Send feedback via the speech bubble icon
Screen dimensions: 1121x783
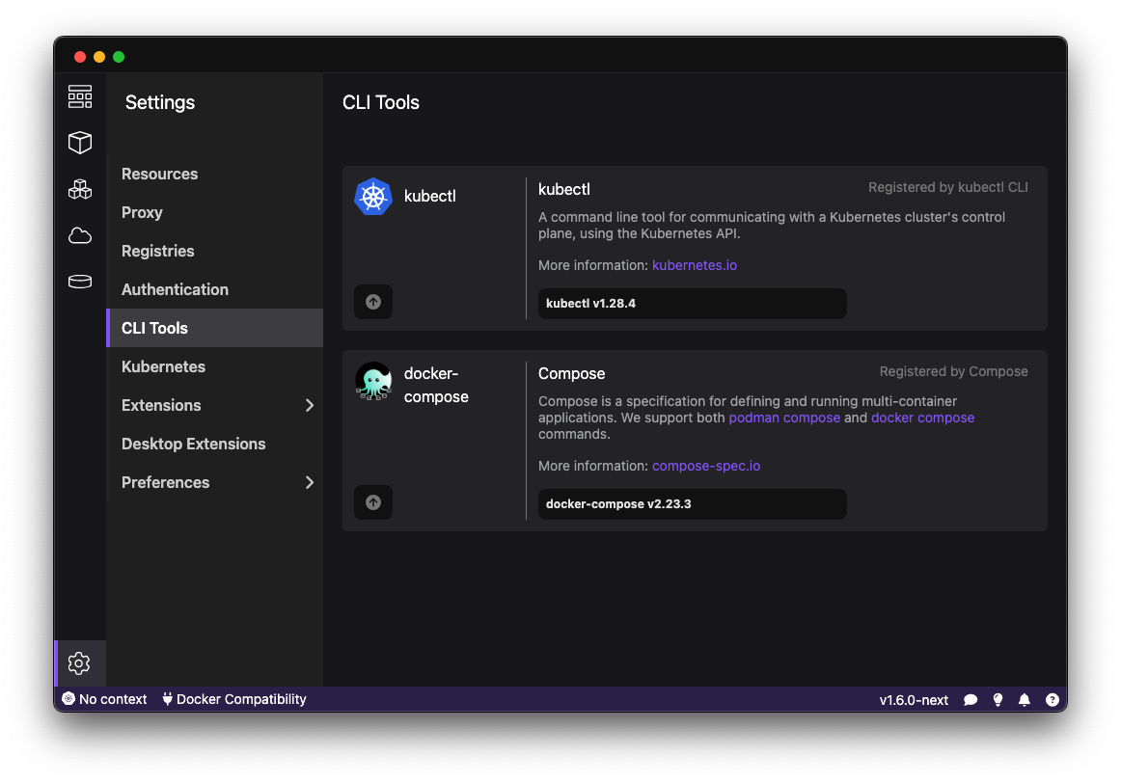971,699
